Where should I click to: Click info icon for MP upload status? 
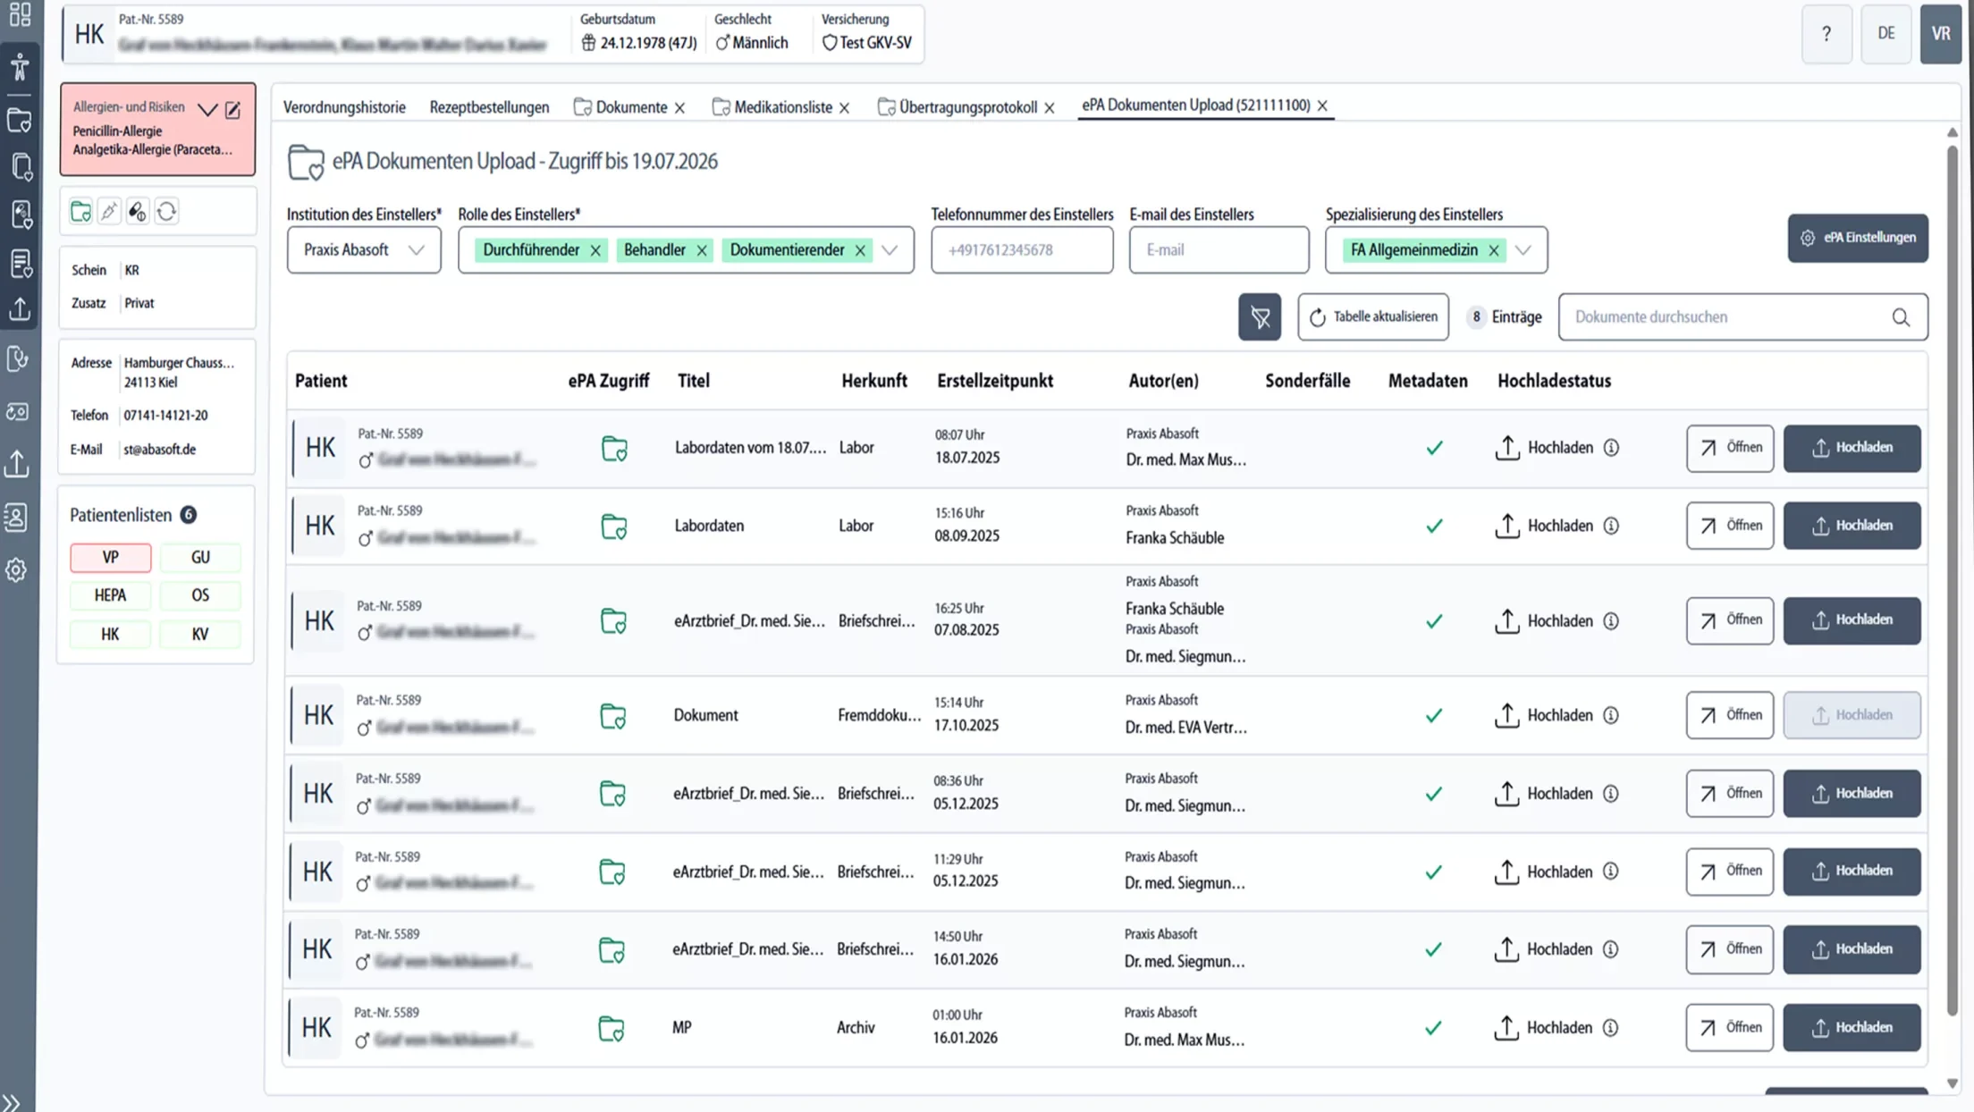click(1610, 1028)
